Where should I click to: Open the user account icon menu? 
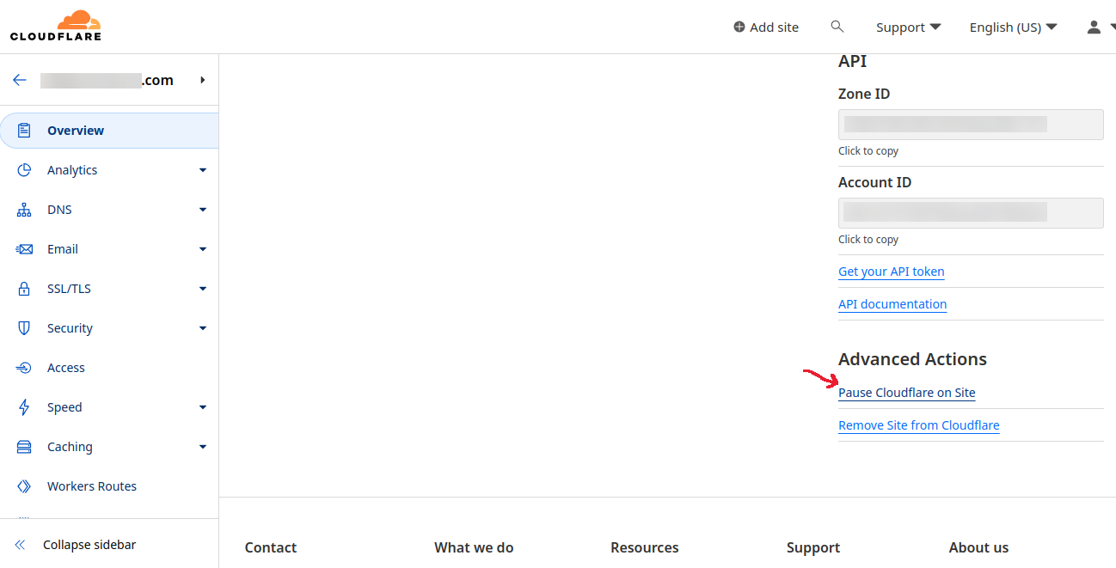tap(1094, 27)
